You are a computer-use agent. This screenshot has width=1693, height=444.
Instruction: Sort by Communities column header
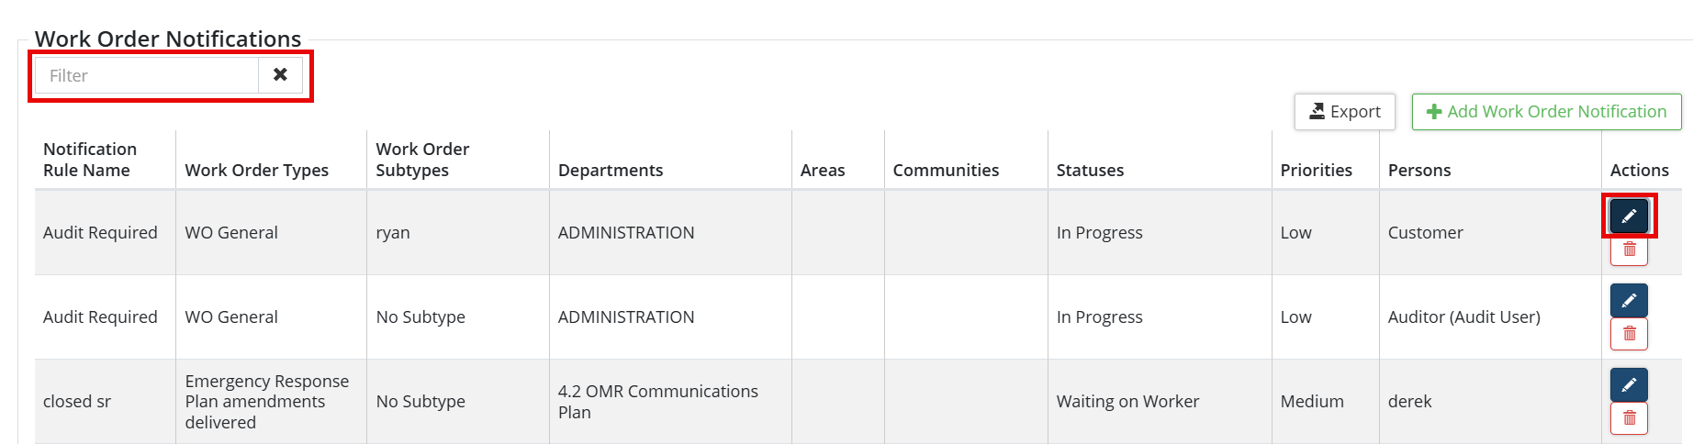point(946,171)
